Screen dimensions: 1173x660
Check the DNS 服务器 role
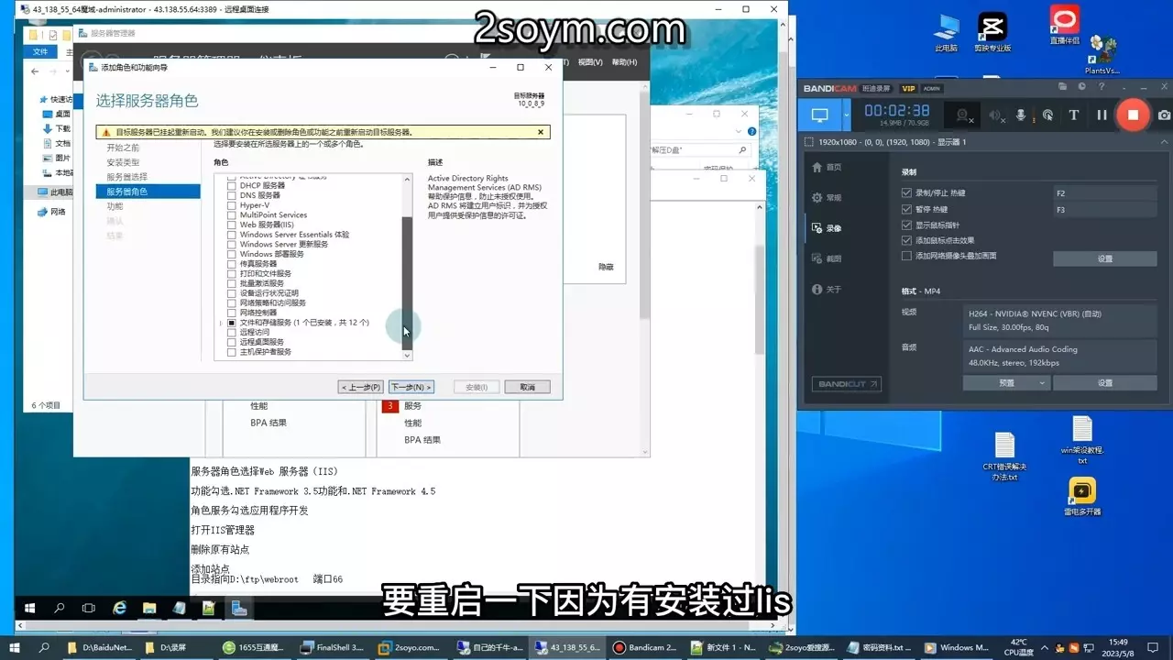(x=232, y=195)
